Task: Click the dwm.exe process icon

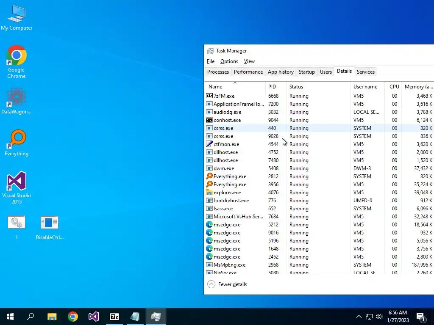Action: point(209,168)
